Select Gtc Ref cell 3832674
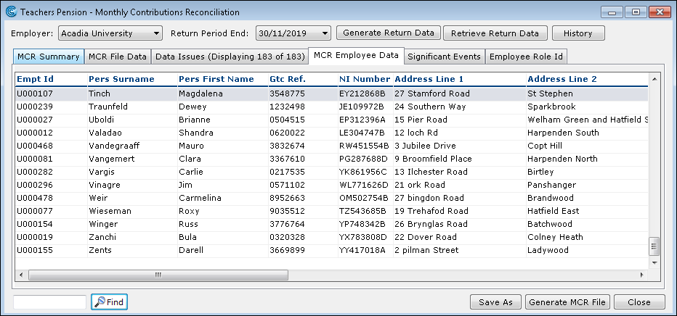Image resolution: width=677 pixels, height=316 pixels. pos(303,146)
